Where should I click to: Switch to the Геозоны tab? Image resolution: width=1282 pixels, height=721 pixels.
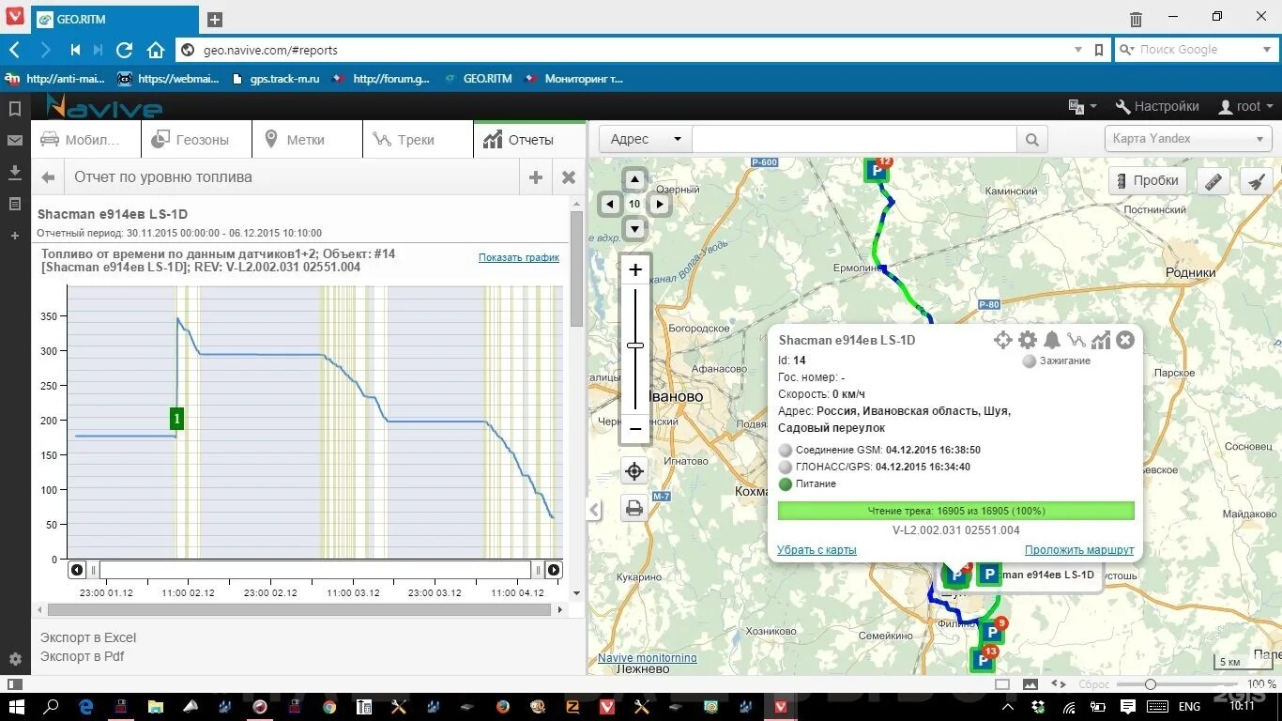[196, 140]
